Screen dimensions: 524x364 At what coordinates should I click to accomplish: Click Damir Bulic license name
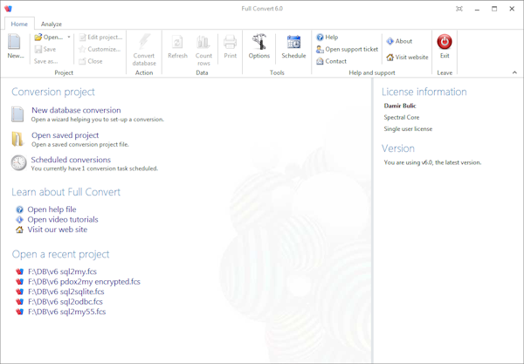point(400,106)
